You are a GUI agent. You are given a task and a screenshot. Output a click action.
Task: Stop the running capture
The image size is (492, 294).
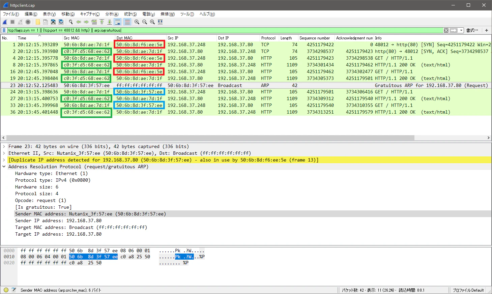[x=12, y=22]
